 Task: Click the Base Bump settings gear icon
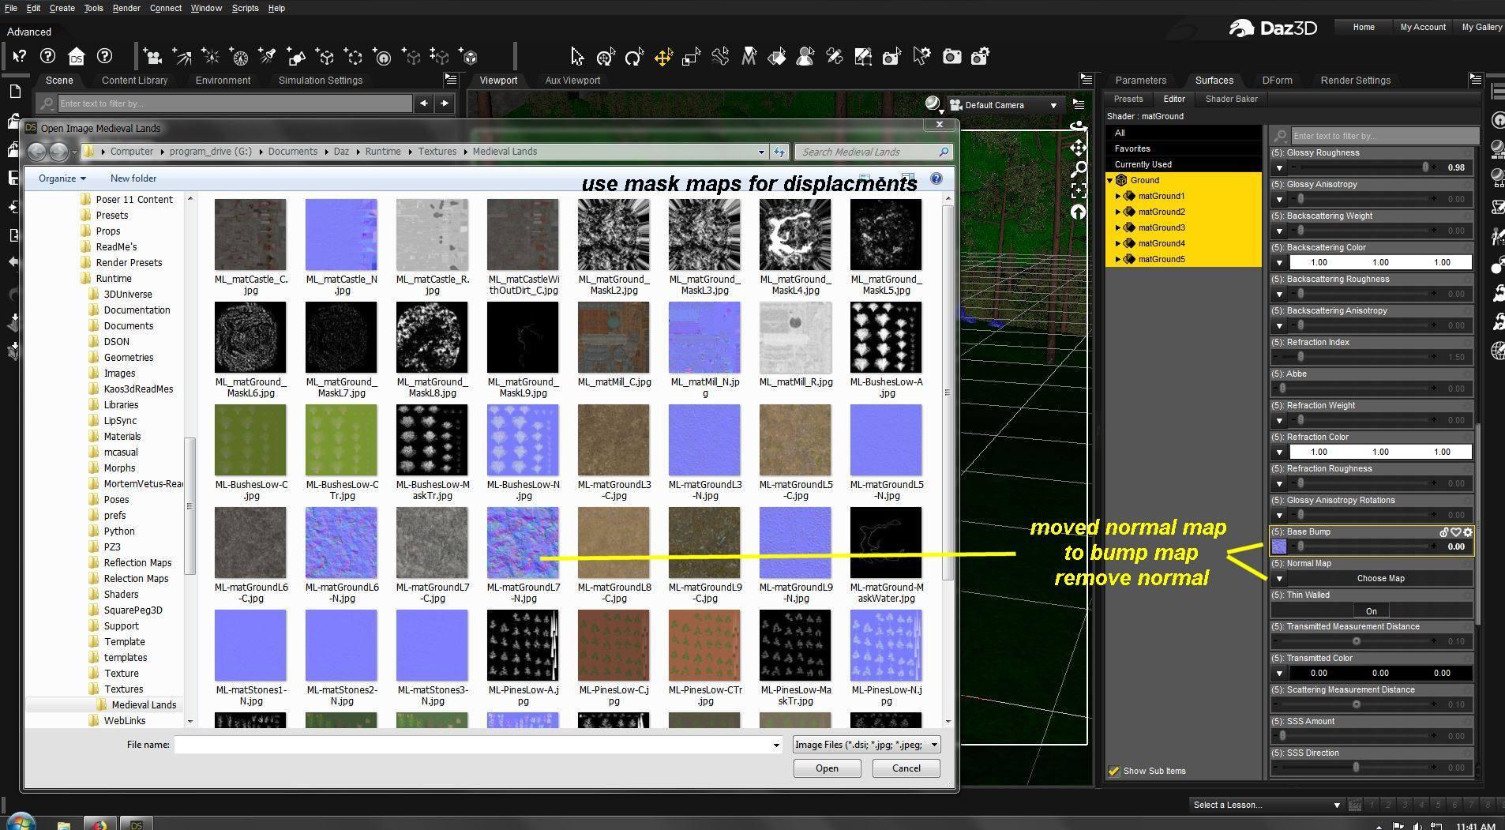(1468, 532)
